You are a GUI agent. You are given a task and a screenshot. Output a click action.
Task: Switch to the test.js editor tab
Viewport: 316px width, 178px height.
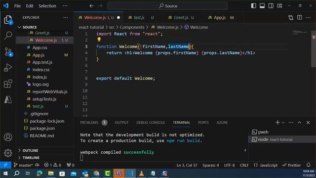144,18
